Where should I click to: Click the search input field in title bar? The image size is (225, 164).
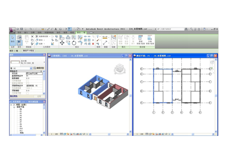point(170,28)
